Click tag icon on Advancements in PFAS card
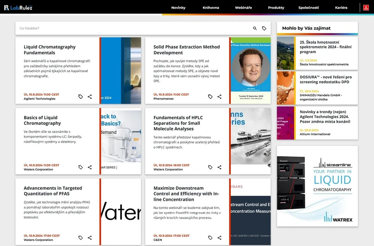This screenshot has width=374, height=246. [81, 238]
